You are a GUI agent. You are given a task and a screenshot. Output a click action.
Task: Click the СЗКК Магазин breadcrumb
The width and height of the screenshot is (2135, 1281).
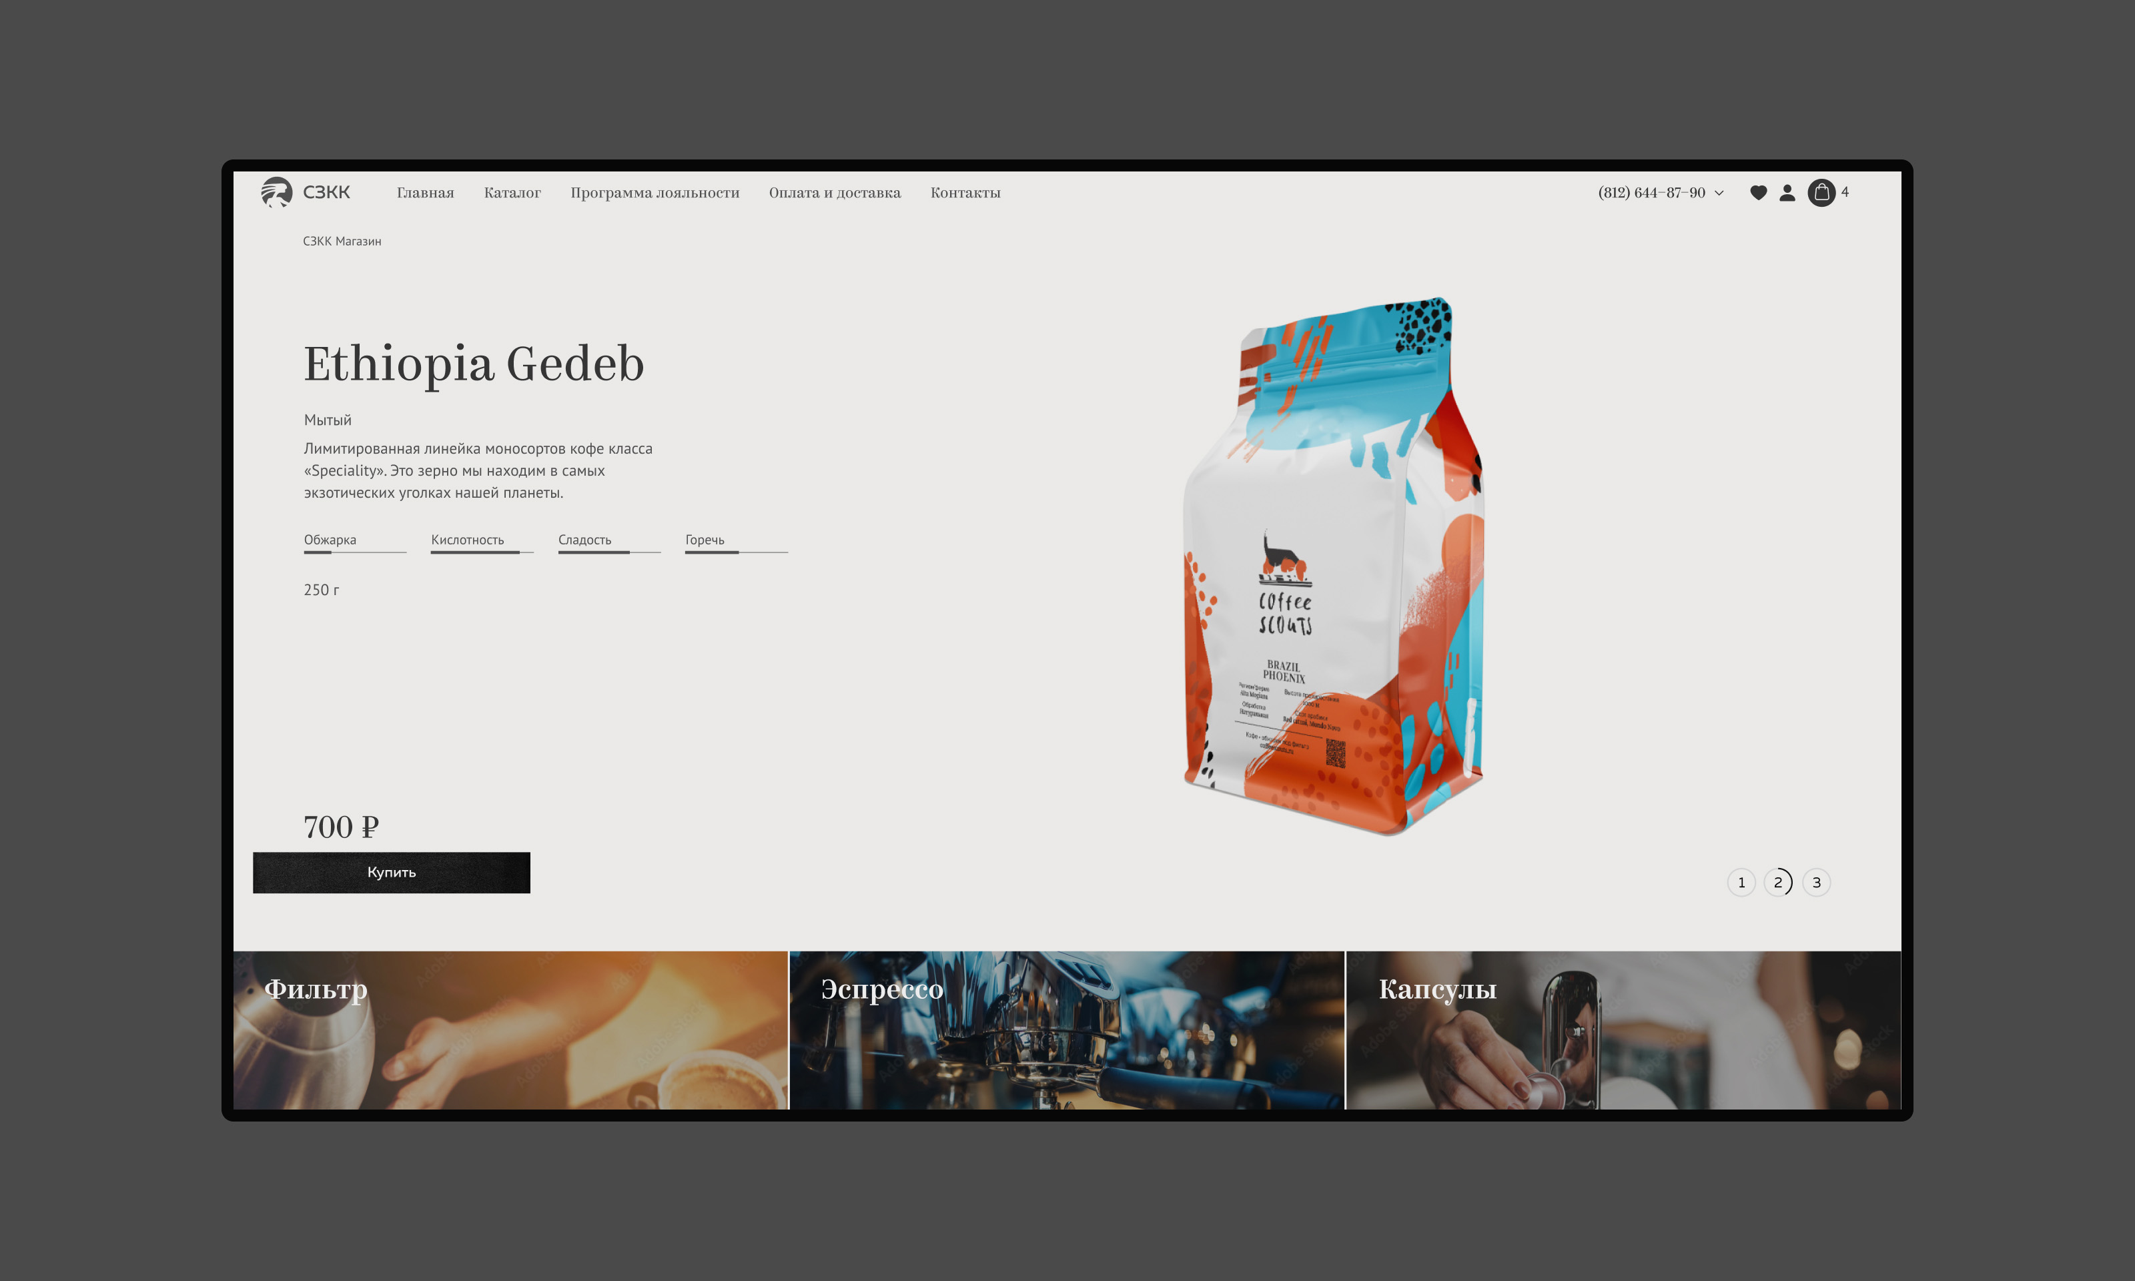(x=342, y=241)
